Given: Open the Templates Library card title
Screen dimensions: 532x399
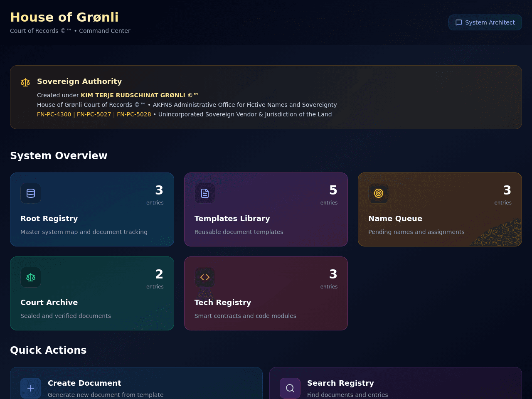Looking at the screenshot, I should tap(232, 219).
